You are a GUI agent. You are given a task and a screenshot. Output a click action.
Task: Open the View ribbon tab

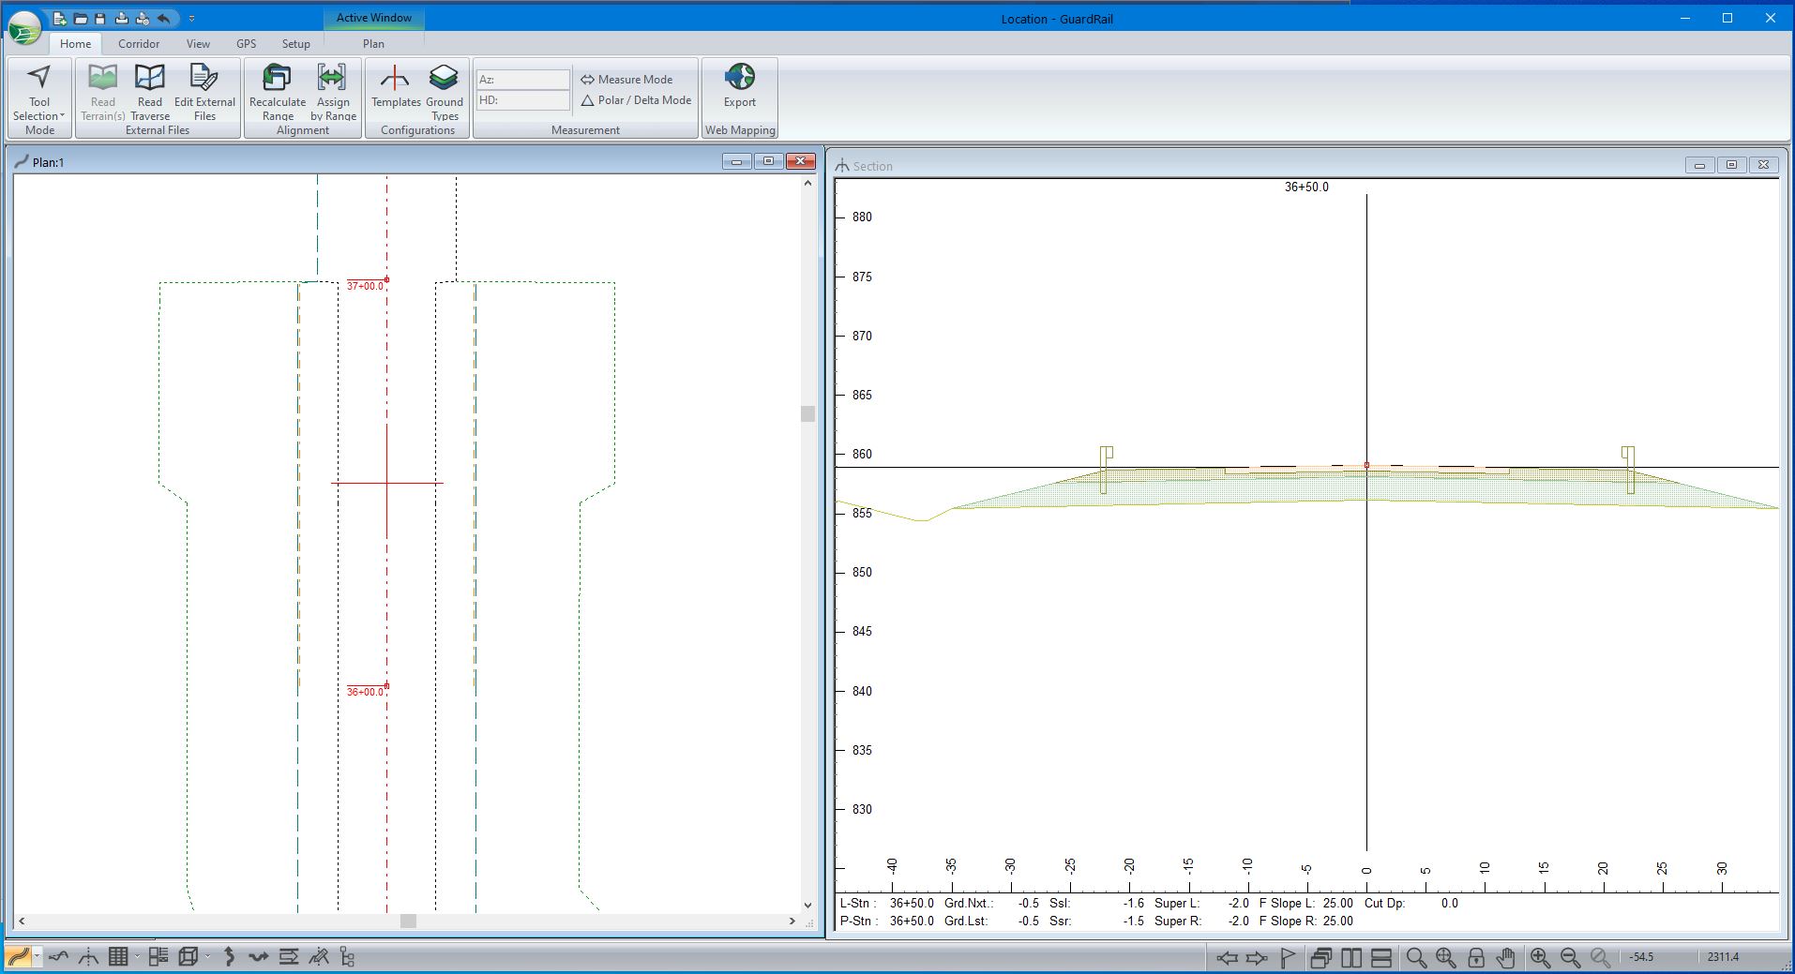198,43
